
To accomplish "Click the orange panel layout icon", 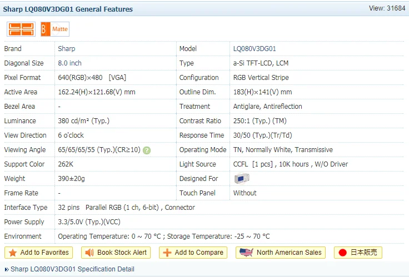I will pos(21,29).
